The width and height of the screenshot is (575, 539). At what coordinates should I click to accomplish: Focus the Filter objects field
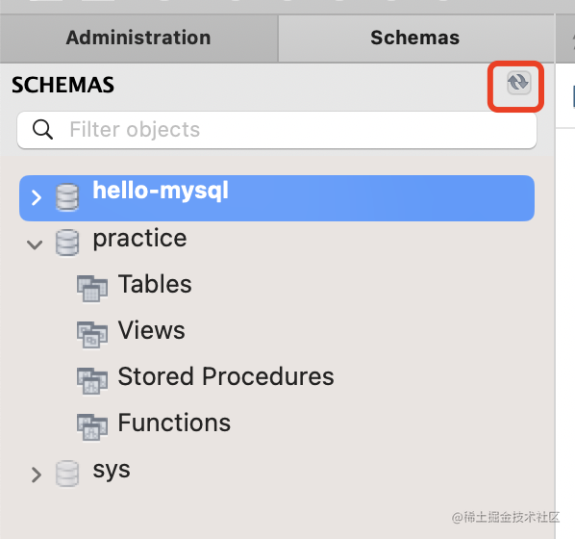[277, 130]
